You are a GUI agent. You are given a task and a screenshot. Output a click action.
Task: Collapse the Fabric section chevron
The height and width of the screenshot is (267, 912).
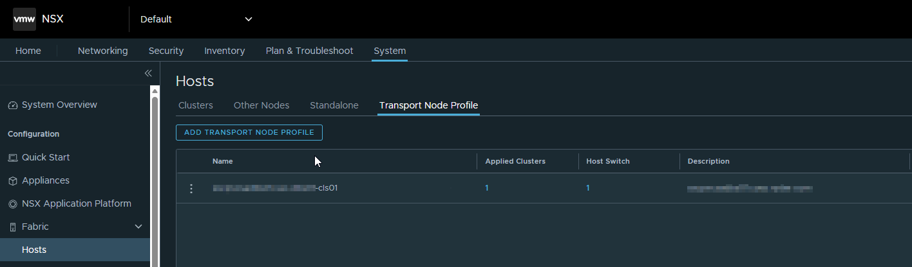(x=138, y=227)
